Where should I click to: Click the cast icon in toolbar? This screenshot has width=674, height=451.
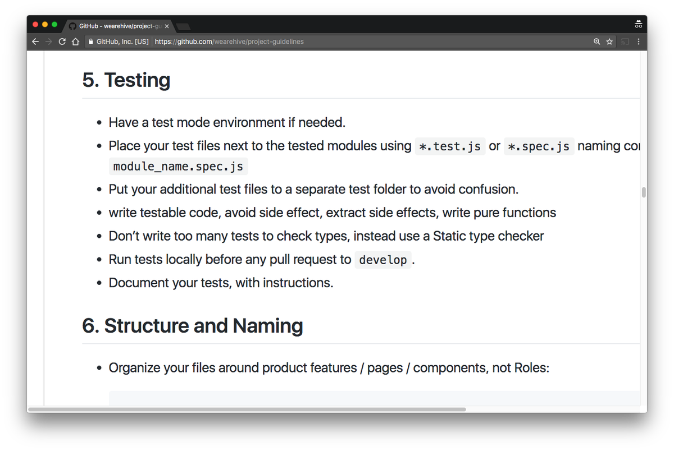(x=625, y=42)
